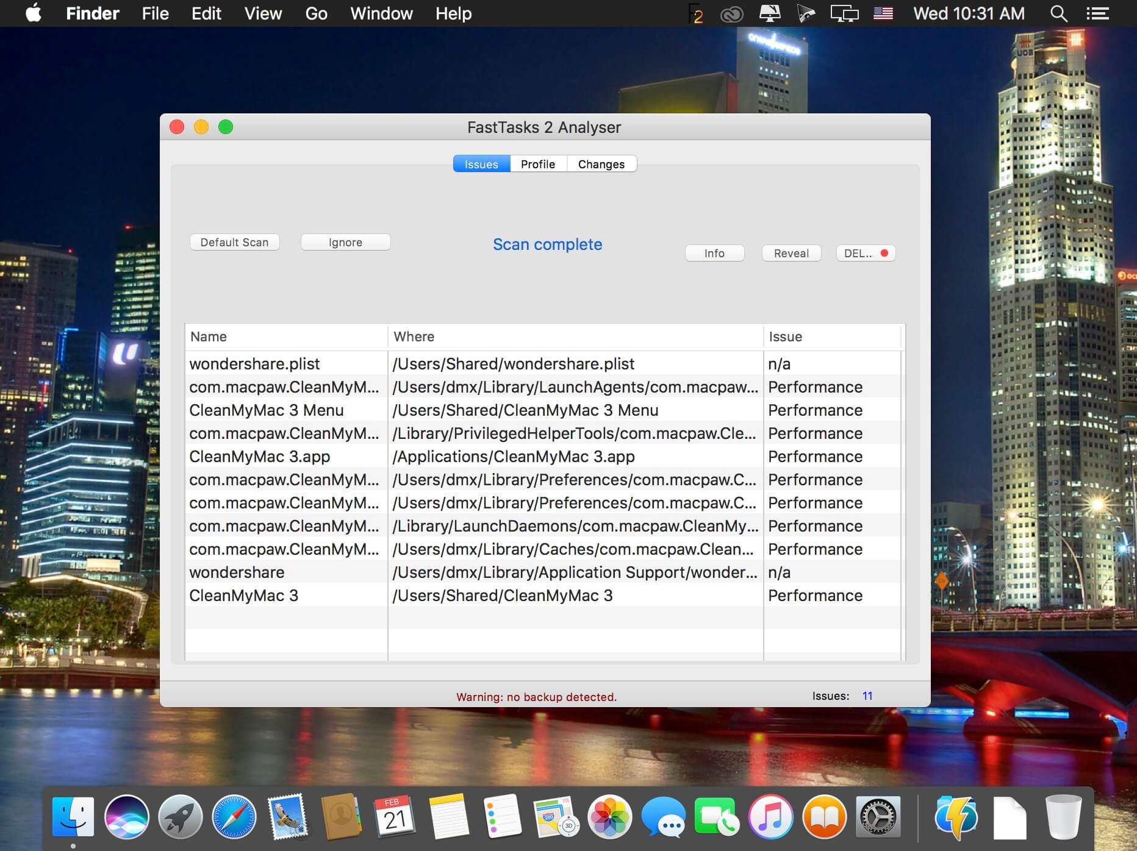The height and width of the screenshot is (851, 1137).
Task: Select the LaunchDaemons com.macpaw path row
Action: 543,525
